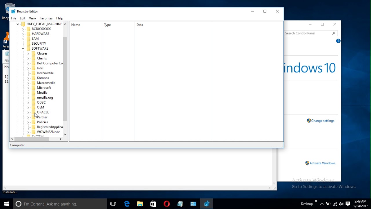
Task: Click the Desktop toolbar label on taskbar
Action: (x=307, y=204)
